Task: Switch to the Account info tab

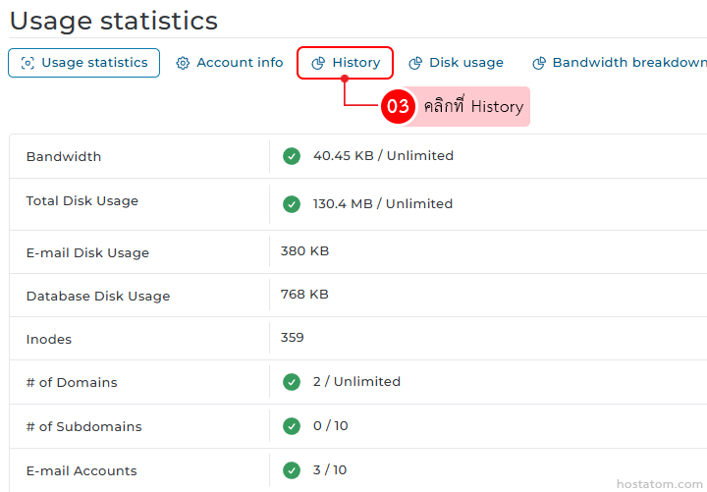Action: [230, 63]
